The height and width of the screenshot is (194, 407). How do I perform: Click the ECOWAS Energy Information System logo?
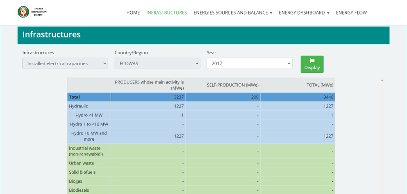pyautogui.click(x=32, y=12)
